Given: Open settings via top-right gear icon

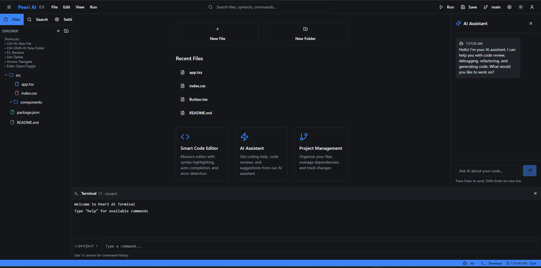Looking at the screenshot, I should click(x=509, y=7).
